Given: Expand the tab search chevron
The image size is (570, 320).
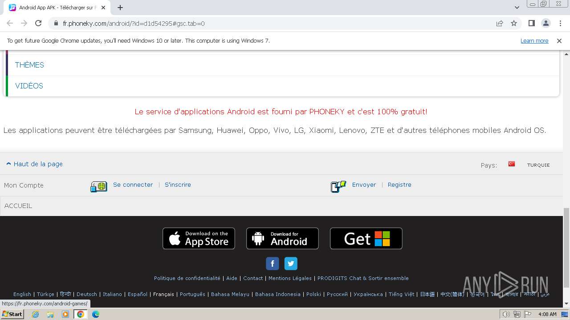Looking at the screenshot, I should pos(517,8).
